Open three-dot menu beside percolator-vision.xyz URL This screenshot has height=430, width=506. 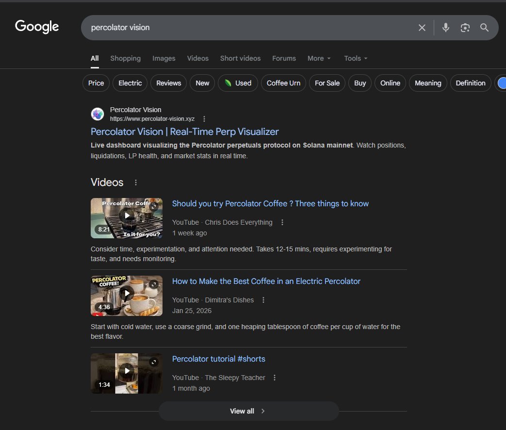(x=204, y=119)
